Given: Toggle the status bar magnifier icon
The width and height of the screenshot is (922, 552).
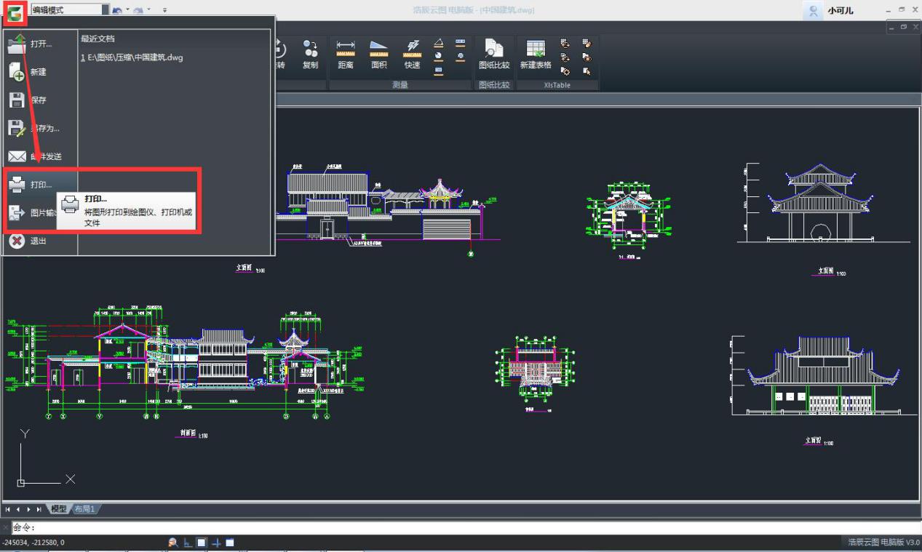Looking at the screenshot, I should [172, 543].
